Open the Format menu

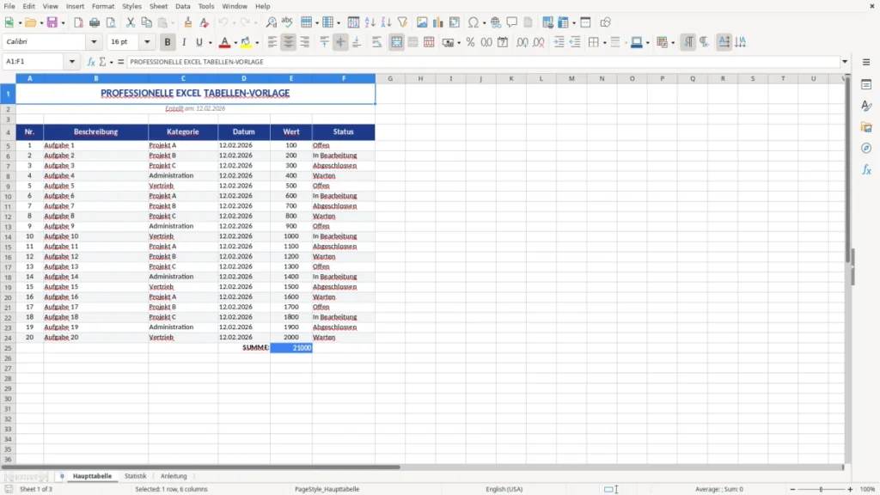pyautogui.click(x=103, y=6)
